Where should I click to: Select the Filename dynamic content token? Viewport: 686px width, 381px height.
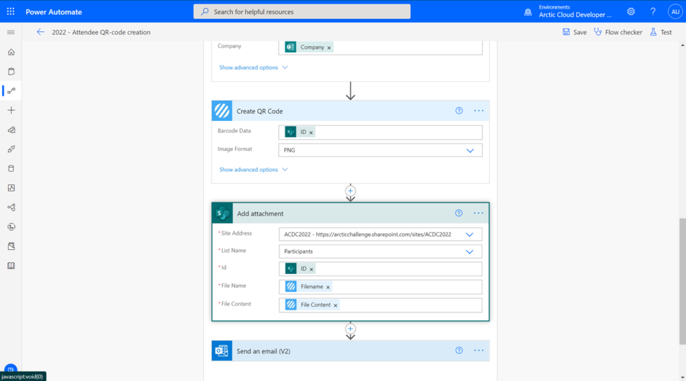click(x=307, y=287)
